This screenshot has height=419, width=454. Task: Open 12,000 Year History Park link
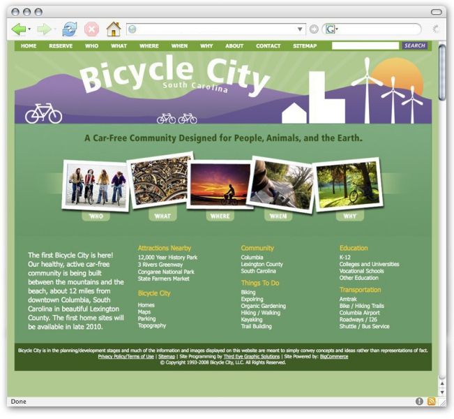point(167,257)
